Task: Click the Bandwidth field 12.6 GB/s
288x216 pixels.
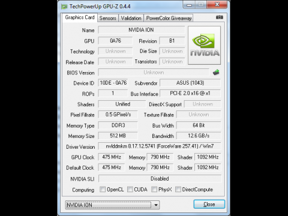Action: click(x=199, y=136)
